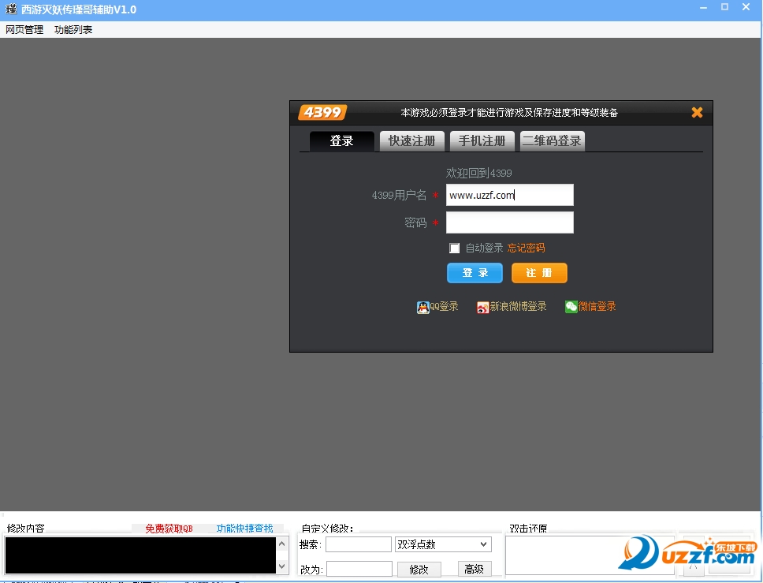Click the scroll down arrow of 修改内容 list
This screenshot has height=583, width=763.
pos(281,566)
